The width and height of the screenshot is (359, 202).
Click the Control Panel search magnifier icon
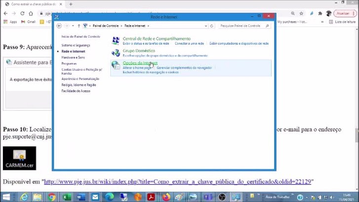coord(267,26)
